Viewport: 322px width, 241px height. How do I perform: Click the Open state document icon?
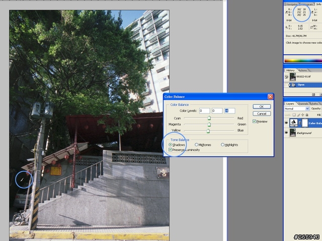293,85
